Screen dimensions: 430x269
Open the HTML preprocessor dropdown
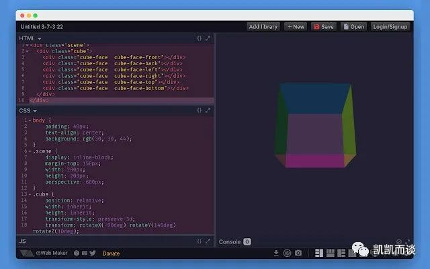click(30, 38)
